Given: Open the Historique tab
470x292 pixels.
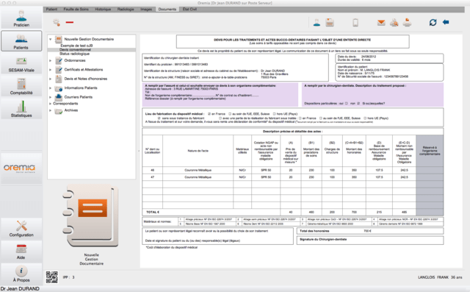Looking at the screenshot, I should click(103, 10).
